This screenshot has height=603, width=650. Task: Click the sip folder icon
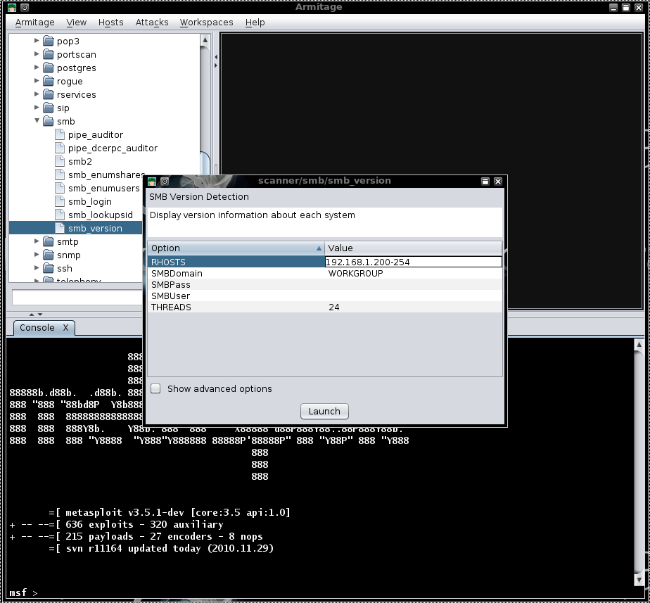tap(49, 108)
